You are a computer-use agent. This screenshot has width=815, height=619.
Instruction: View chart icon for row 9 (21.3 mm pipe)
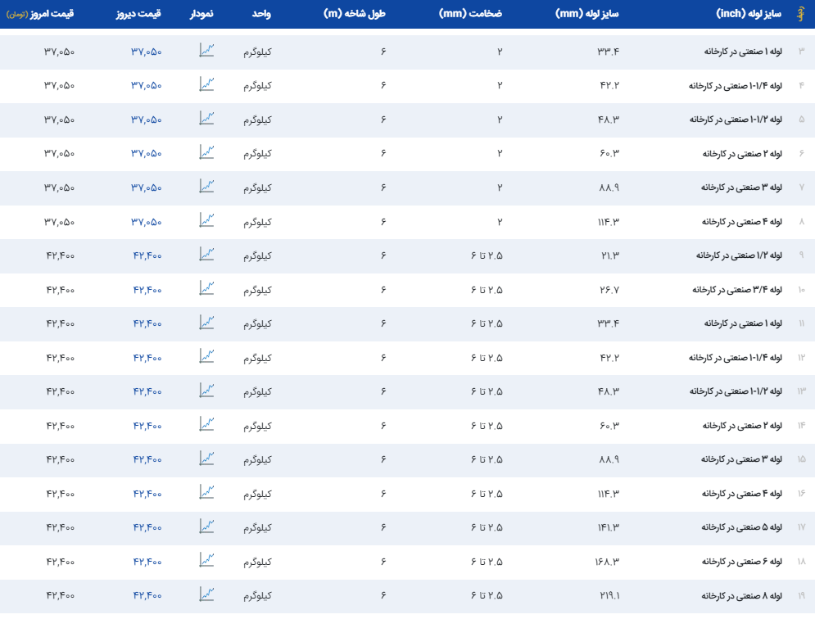[x=206, y=255]
